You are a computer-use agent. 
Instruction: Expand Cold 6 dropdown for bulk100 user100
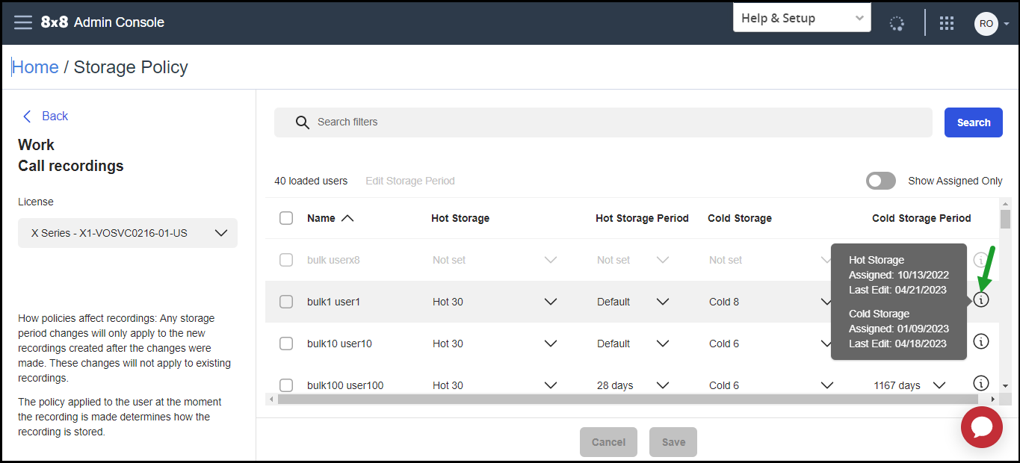(x=827, y=385)
